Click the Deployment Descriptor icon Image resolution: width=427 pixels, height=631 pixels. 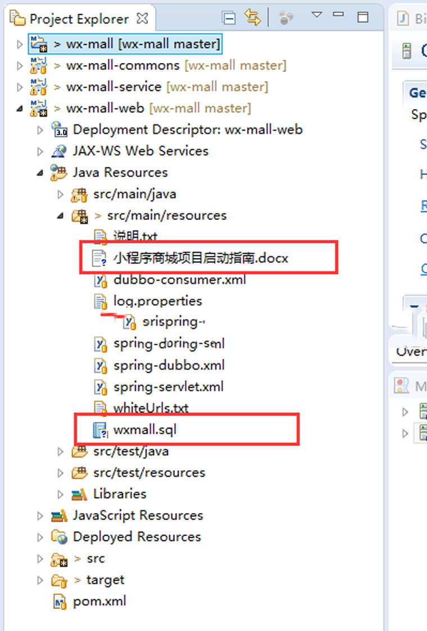click(x=60, y=129)
